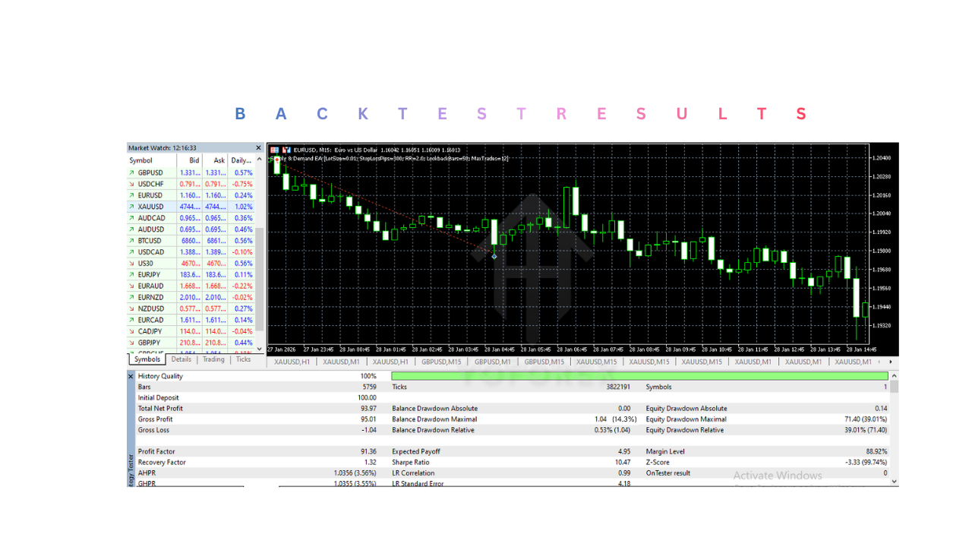Click the green trend arrow next to EURJPY

click(x=131, y=274)
